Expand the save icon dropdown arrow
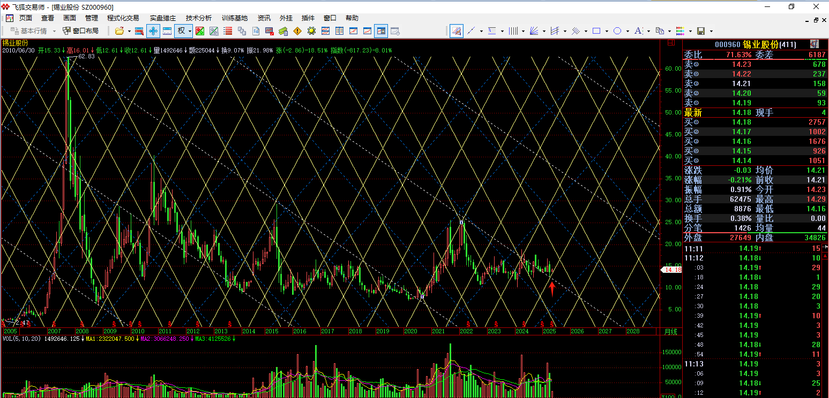829x398 pixels. tap(711, 31)
